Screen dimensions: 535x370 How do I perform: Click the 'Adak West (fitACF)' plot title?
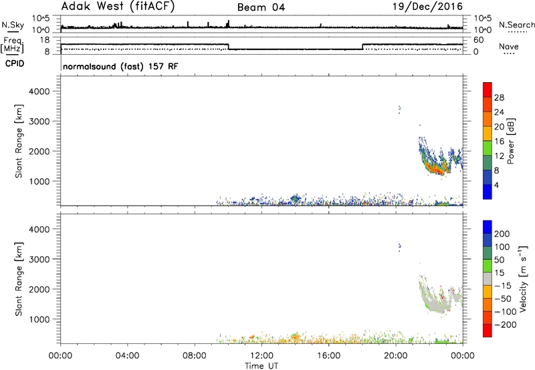[118, 7]
